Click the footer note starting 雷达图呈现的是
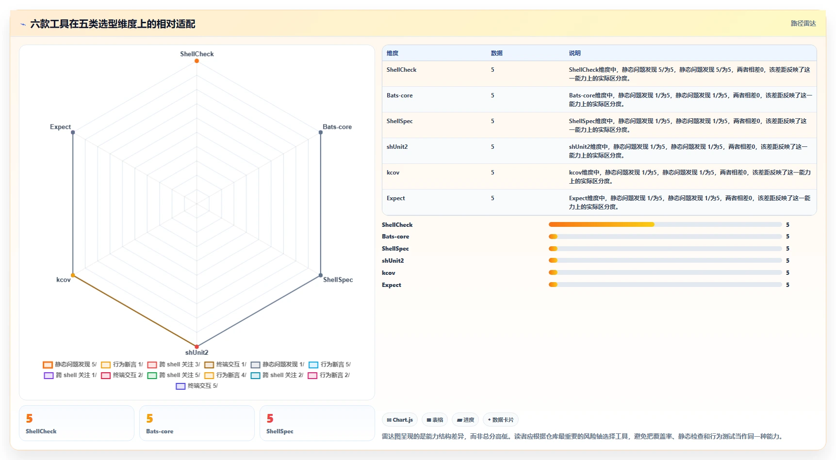The image size is (836, 460). (x=582, y=437)
